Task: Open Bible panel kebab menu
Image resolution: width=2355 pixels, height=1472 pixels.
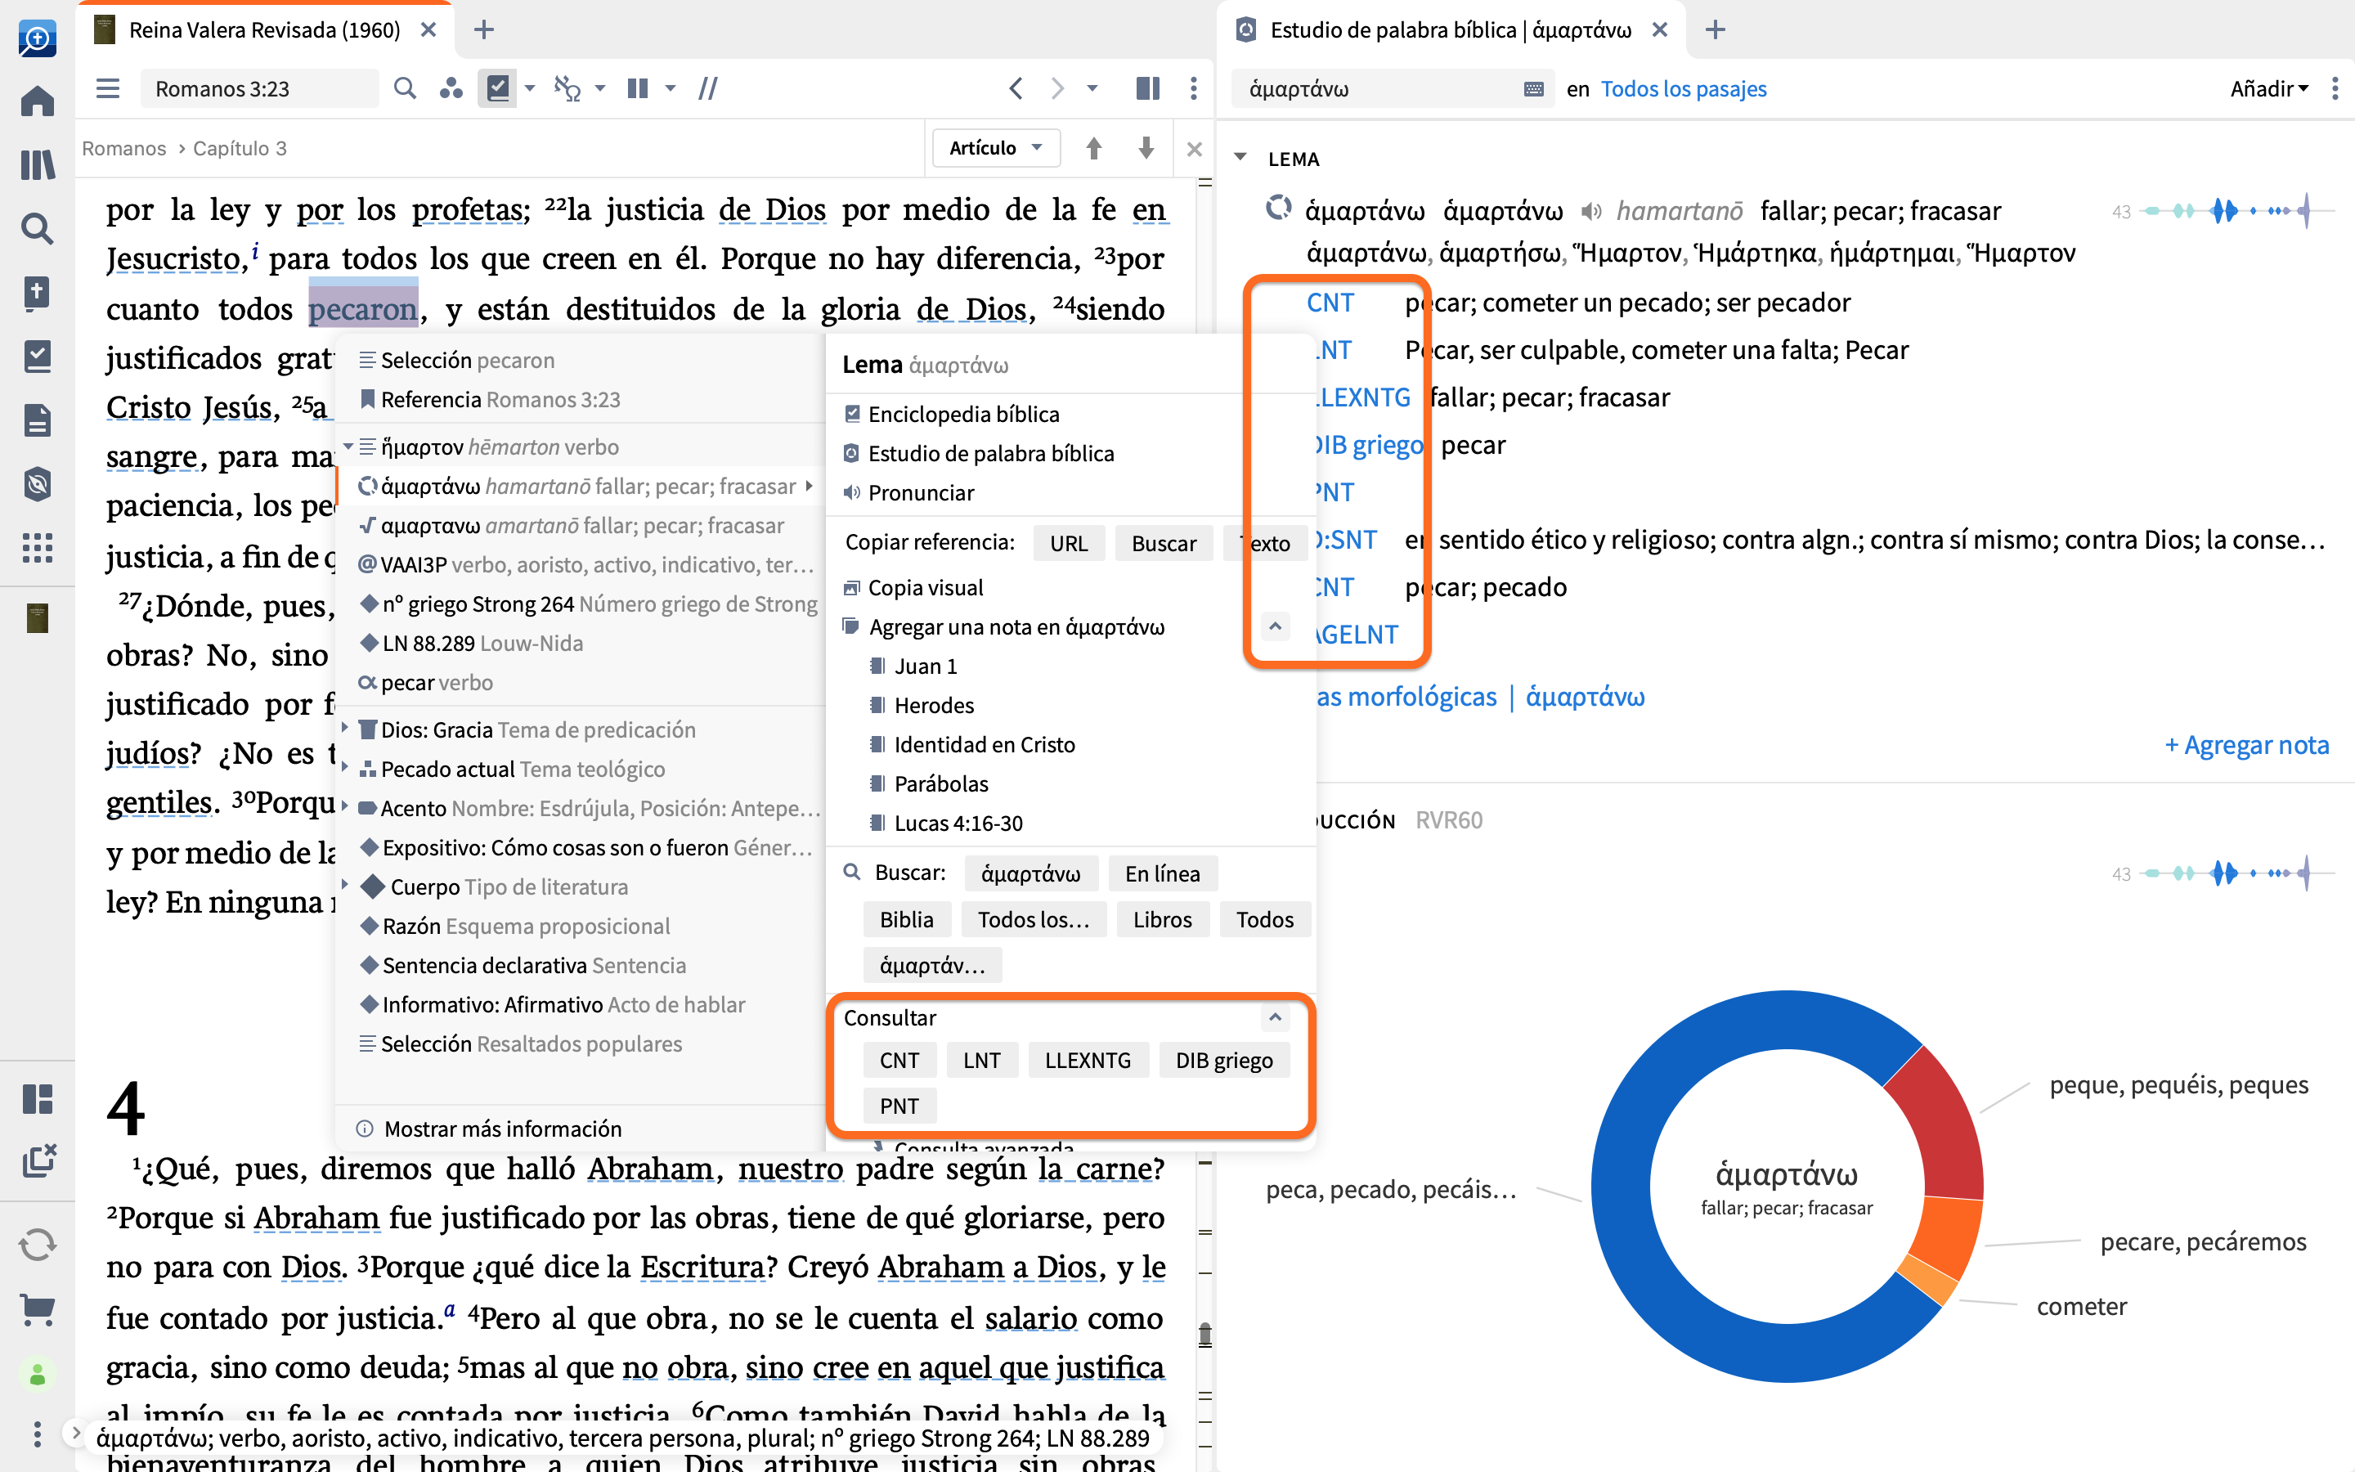Action: pos(1194,88)
